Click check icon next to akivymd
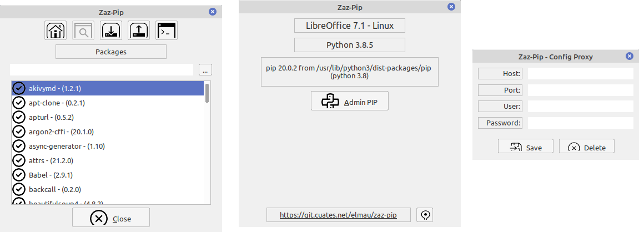Screen dimensions: 639x232 [x=19, y=88]
